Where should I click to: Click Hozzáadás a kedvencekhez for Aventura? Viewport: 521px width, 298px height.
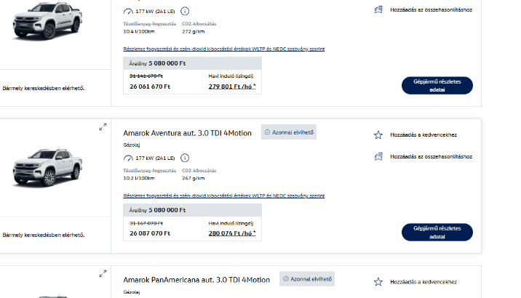pyautogui.click(x=423, y=134)
